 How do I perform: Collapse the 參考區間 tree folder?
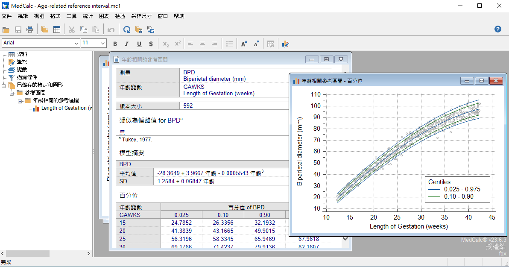[x=12, y=93]
